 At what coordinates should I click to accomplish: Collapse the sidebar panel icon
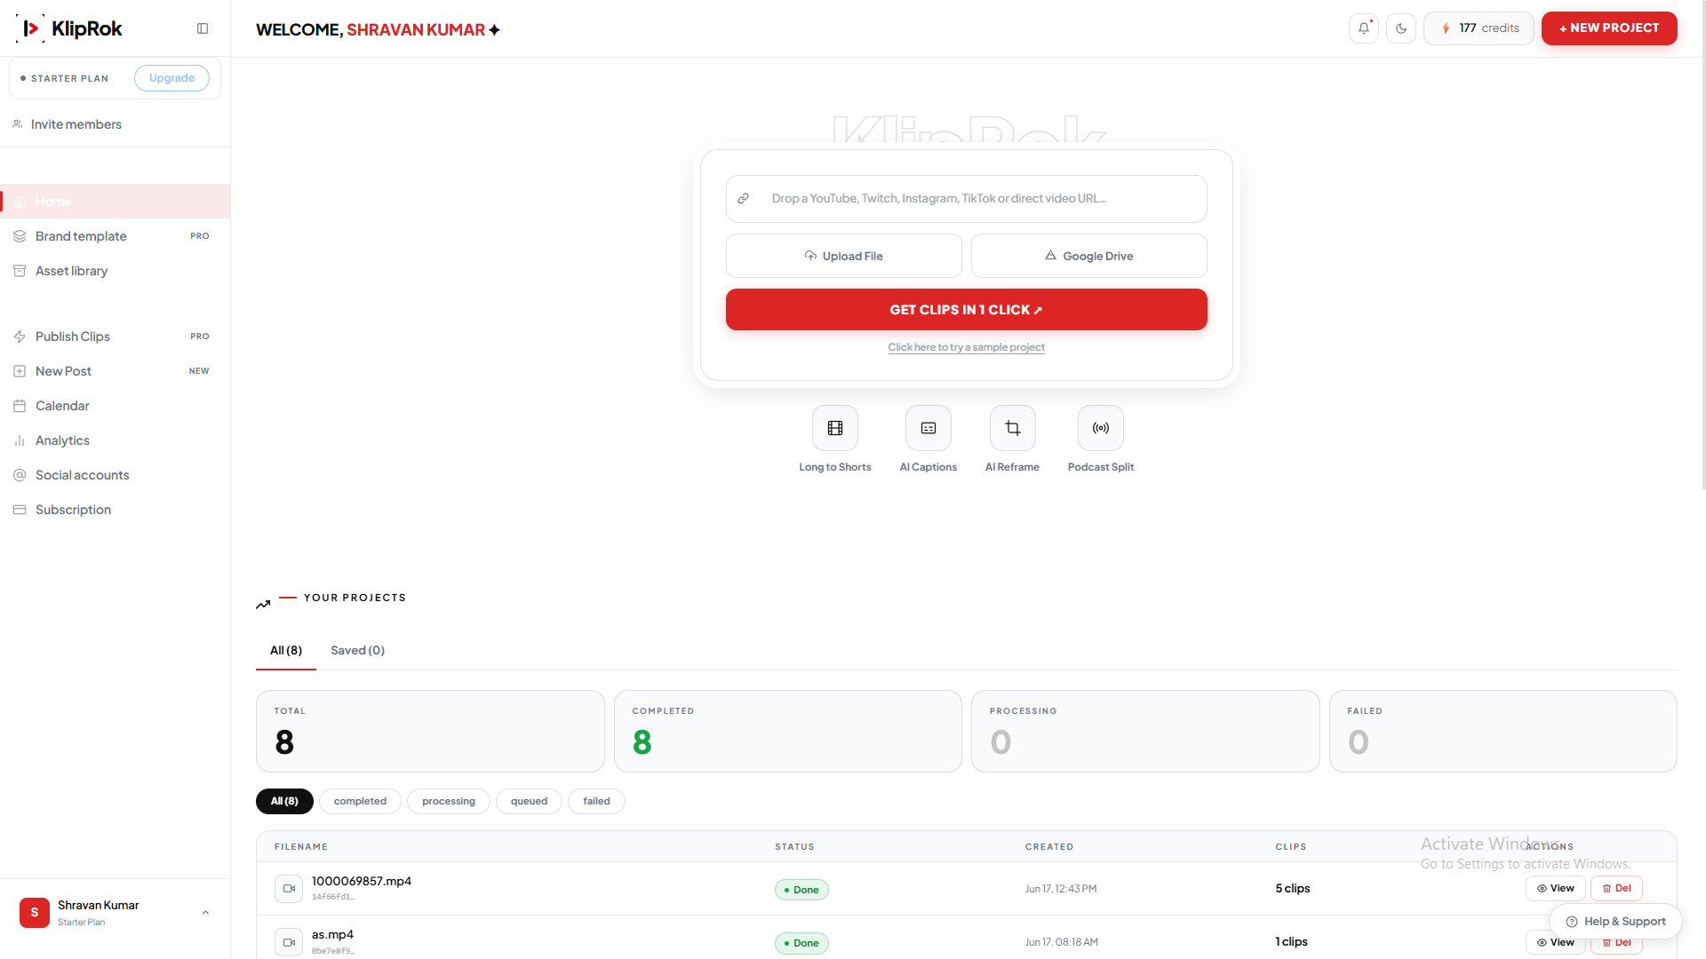203,28
